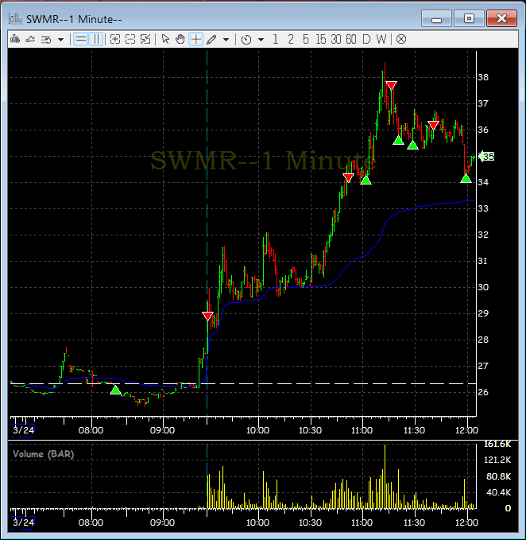Click the circled X remove icon

pos(400,39)
